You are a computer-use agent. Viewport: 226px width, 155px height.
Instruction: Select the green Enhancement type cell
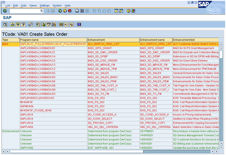tap(11, 131)
